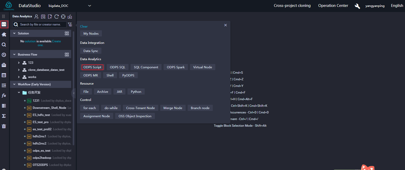405x170 pixels.
Task: Select the SQL Component filter
Action: click(x=146, y=67)
